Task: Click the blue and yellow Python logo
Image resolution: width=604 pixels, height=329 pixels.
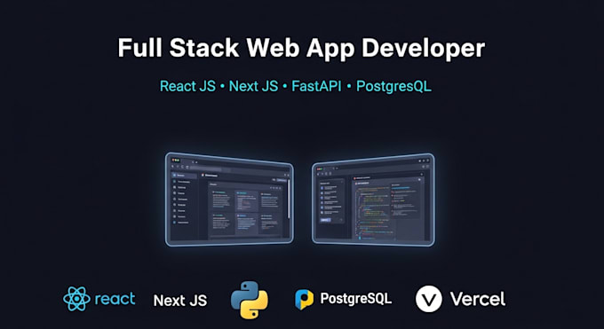Action: tap(250, 300)
